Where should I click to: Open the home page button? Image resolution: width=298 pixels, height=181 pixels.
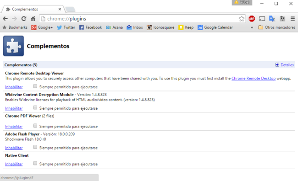33,19
